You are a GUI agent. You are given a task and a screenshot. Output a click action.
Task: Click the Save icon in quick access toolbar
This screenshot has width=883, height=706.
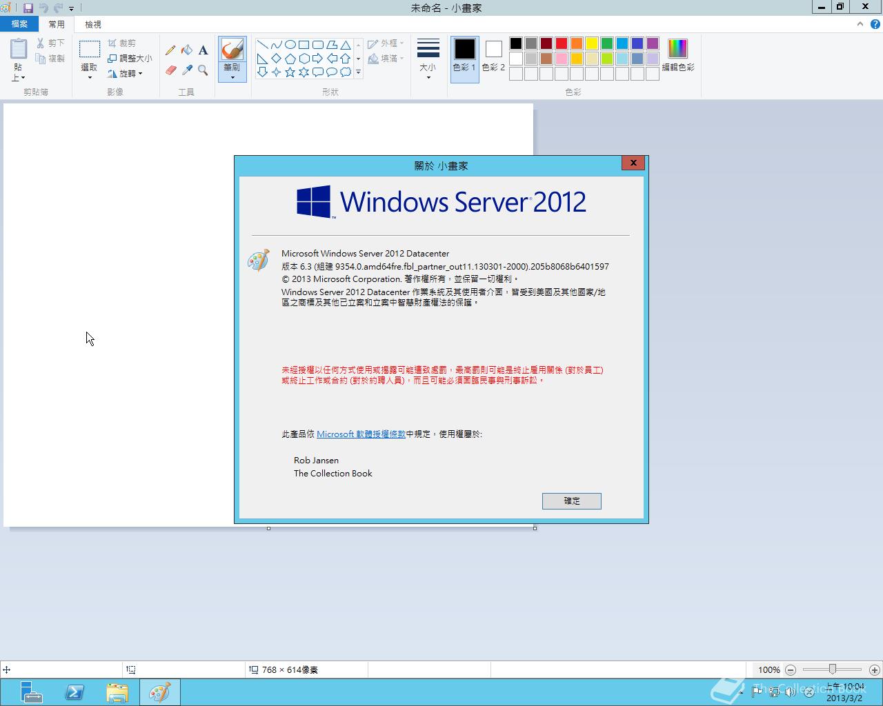(28, 8)
